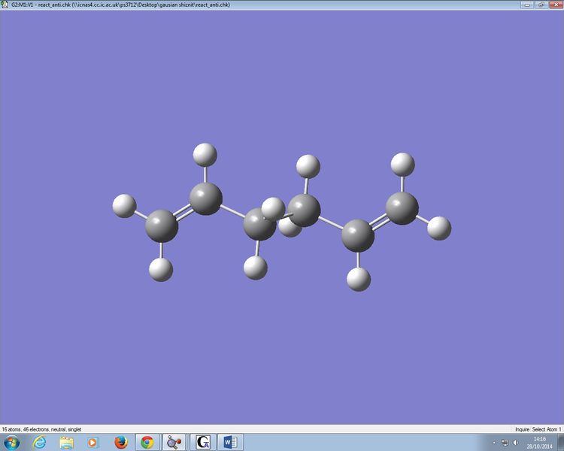Viewport: 564px width, 451px height.
Task: Restore down the react_anti.chk window
Action: [x=541, y=5]
